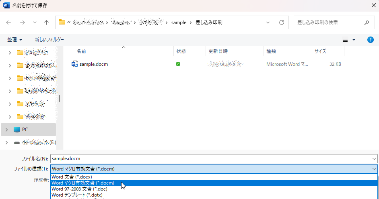This screenshot has height=199, width=379.
Task: Open the help icon
Action: pyautogui.click(x=370, y=40)
